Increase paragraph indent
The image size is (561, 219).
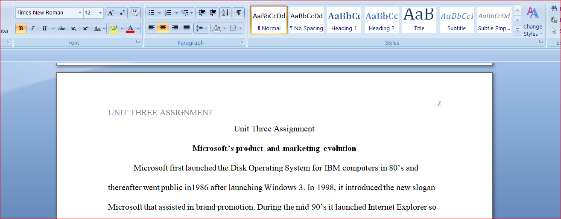[x=213, y=13]
